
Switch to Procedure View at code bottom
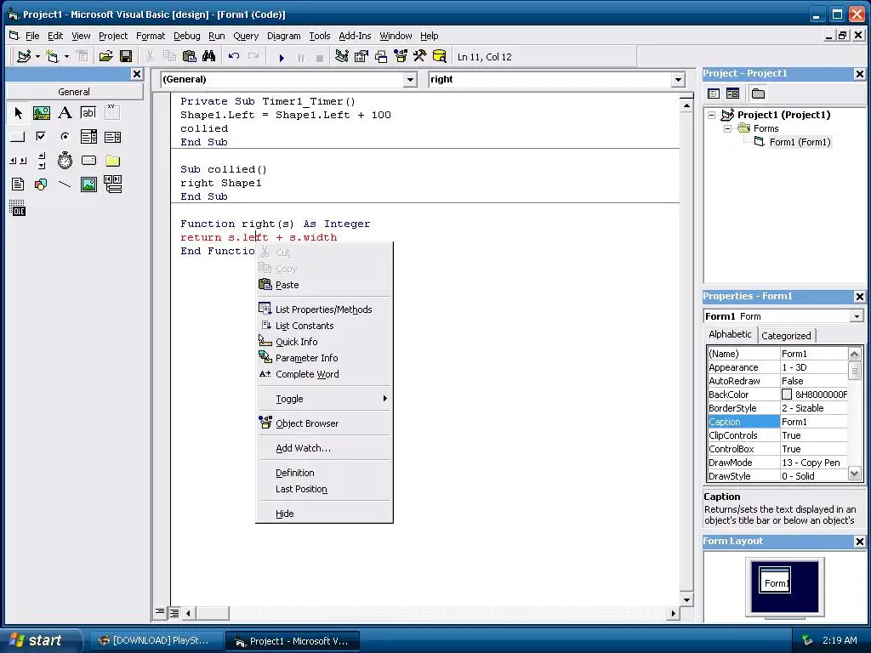pos(160,613)
